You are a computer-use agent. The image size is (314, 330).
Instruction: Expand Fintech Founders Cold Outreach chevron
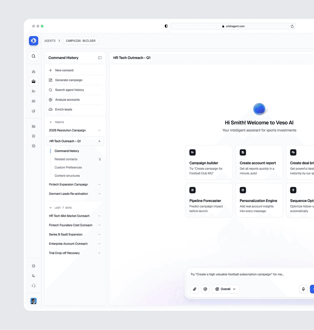click(x=99, y=225)
